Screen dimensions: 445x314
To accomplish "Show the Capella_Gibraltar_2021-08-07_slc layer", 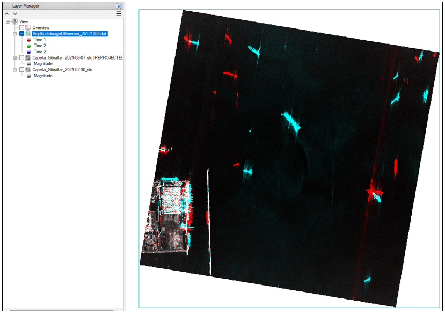I will point(21,57).
